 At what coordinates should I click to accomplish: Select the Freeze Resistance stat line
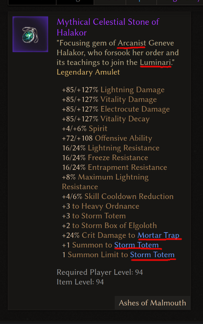(x=105, y=158)
